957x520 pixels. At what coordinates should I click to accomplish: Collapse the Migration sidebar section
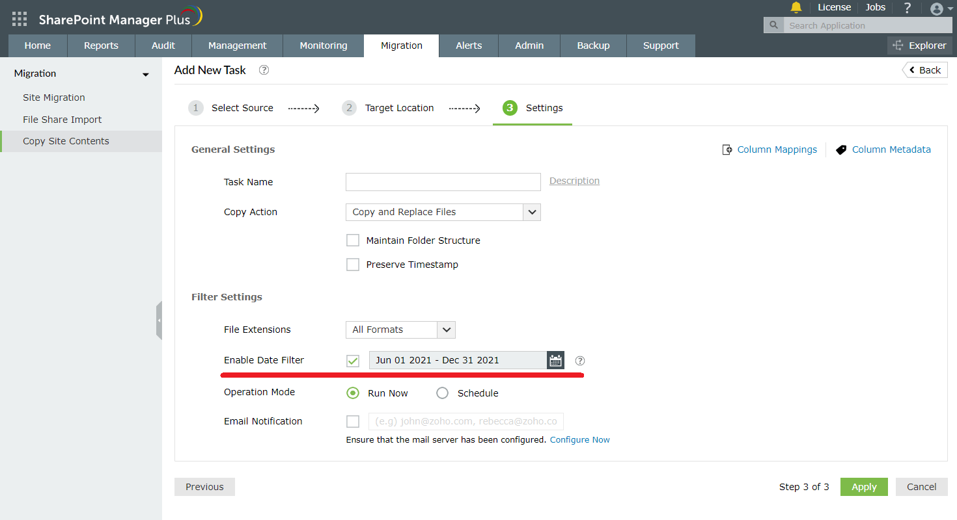146,75
